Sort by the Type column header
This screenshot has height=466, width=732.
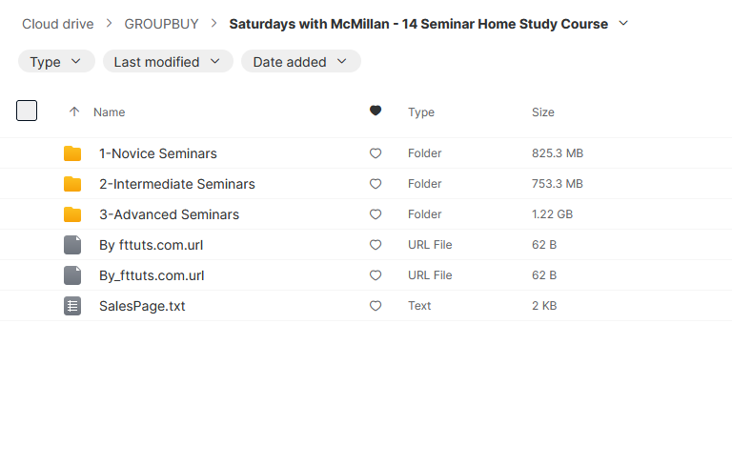(421, 112)
